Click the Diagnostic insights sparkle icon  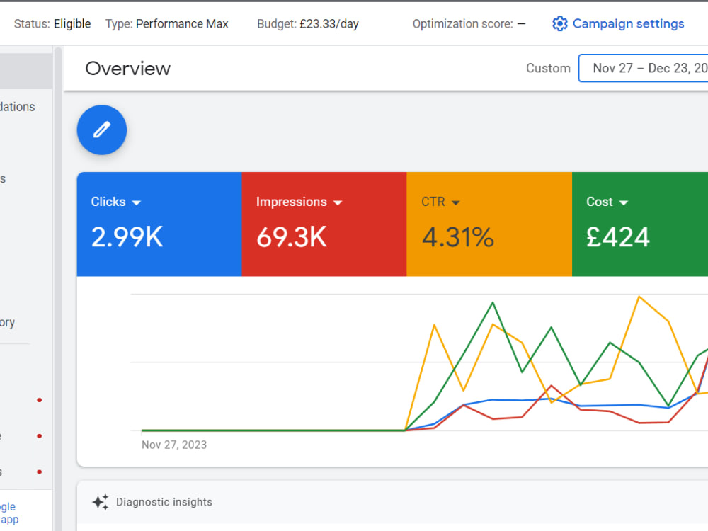click(x=101, y=502)
